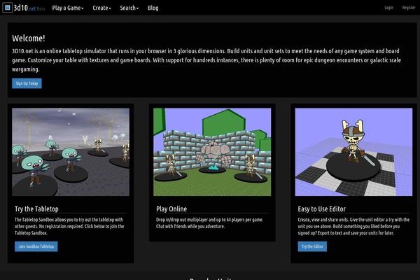Click the Join Sandbox Tabletop button
The image size is (420, 280).
36,246
